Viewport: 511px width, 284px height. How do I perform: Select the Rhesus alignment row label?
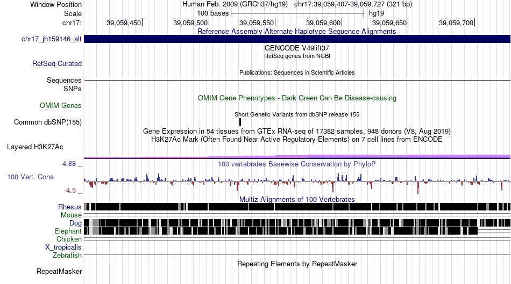[70, 207]
